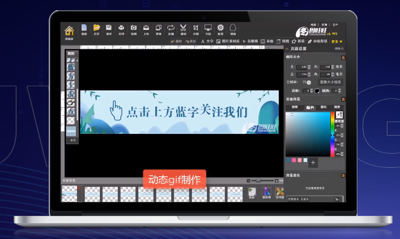Image resolution: width=400 pixels, height=239 pixels.
Task: Click the canvas height pixels field
Action: [326, 67]
